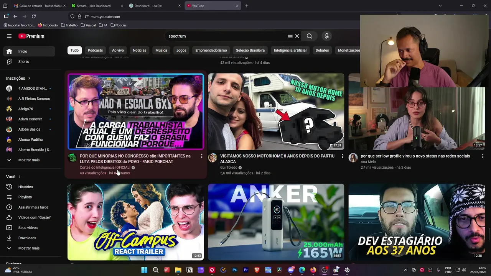Open Shorts in the sidebar

point(29,61)
